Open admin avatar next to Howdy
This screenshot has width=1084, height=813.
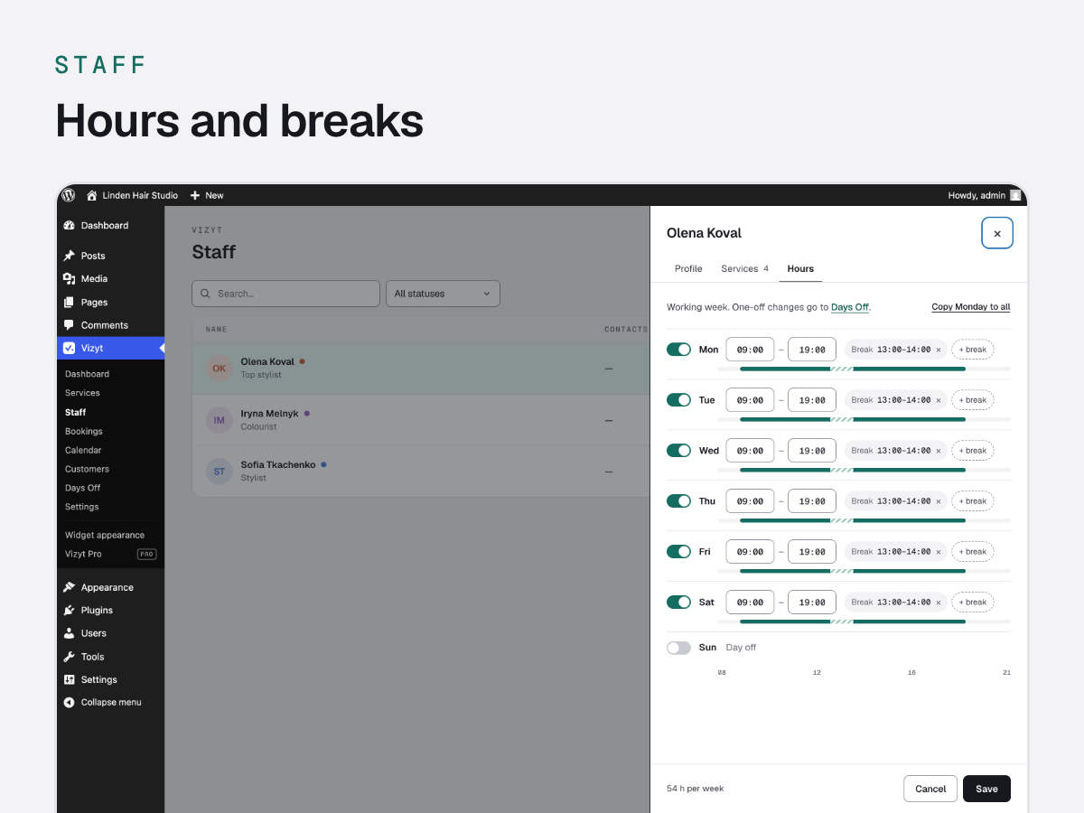click(x=1015, y=195)
